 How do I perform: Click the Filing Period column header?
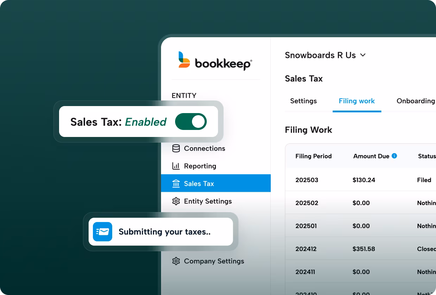(x=314, y=156)
